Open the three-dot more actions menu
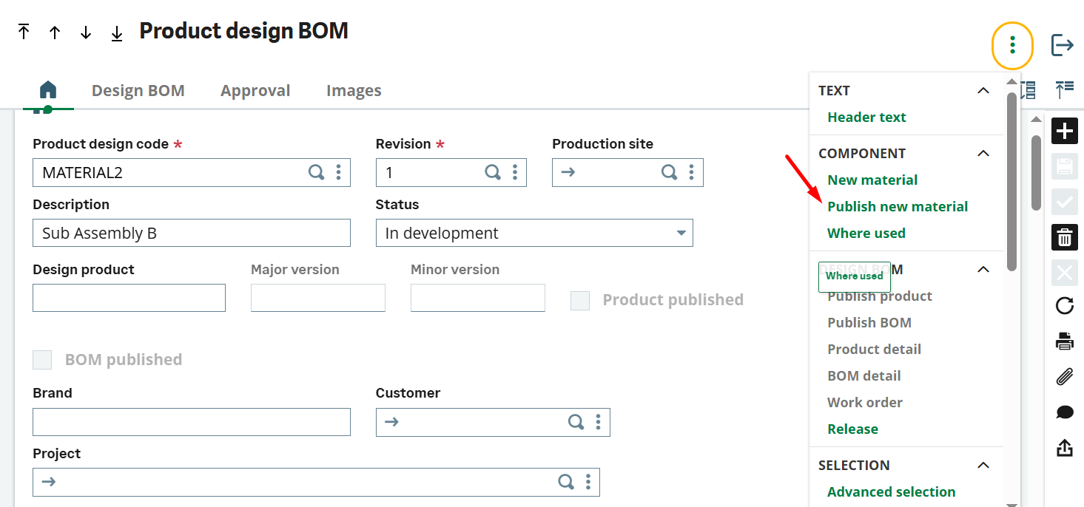Image resolution: width=1084 pixels, height=507 pixels. (x=1012, y=46)
